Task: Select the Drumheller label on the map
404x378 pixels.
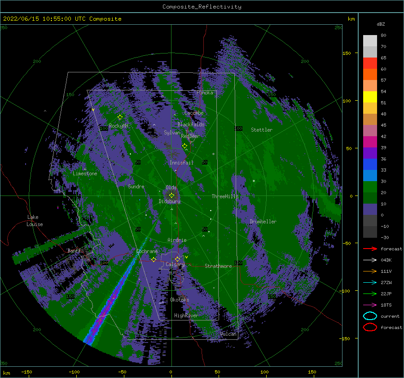Action: [x=263, y=222]
